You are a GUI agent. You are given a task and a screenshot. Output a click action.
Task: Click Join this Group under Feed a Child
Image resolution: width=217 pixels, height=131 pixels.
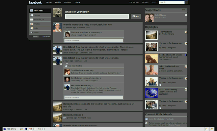point(165,59)
